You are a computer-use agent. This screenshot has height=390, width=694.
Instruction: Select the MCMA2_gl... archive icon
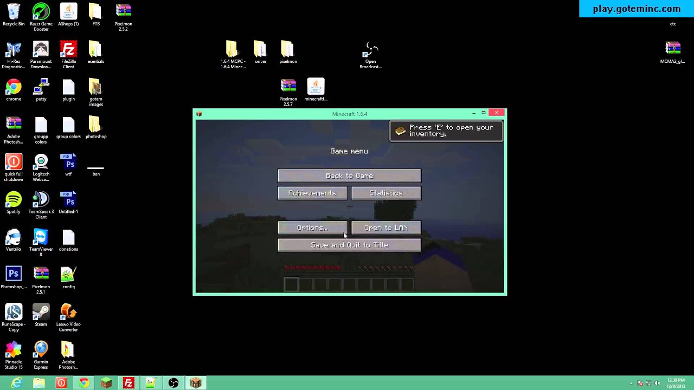point(672,53)
